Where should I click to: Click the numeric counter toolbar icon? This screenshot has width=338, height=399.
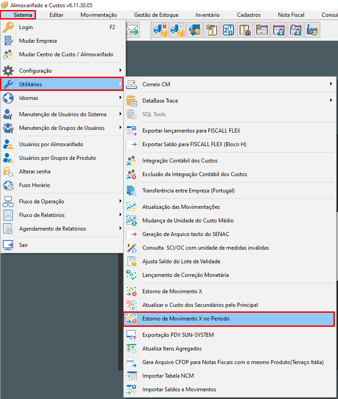point(228,30)
